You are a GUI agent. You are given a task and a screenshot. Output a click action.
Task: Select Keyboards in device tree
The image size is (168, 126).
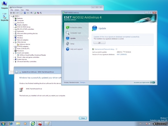pyautogui.click(x=20, y=31)
